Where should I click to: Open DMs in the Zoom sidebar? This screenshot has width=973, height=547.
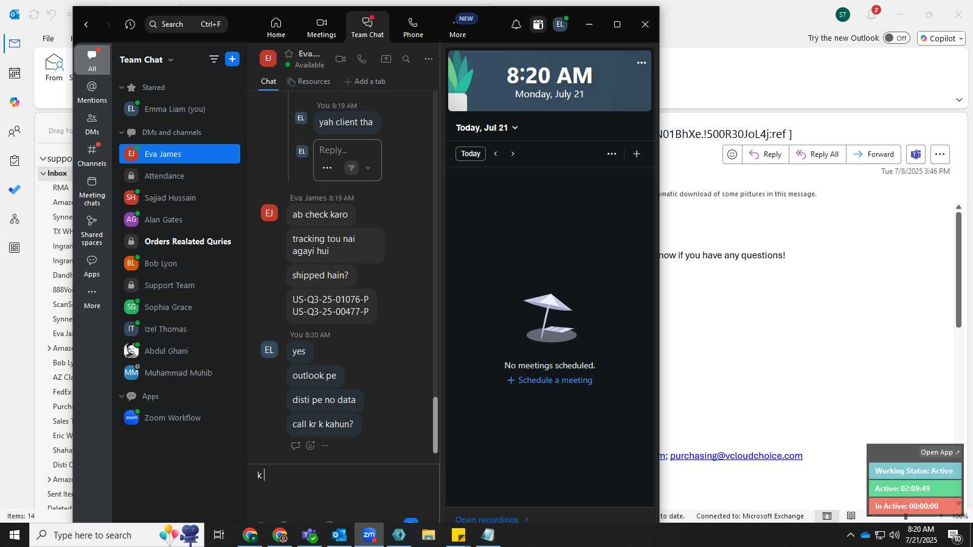click(x=92, y=123)
